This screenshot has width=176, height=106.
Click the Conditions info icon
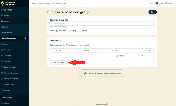click(x=61, y=41)
